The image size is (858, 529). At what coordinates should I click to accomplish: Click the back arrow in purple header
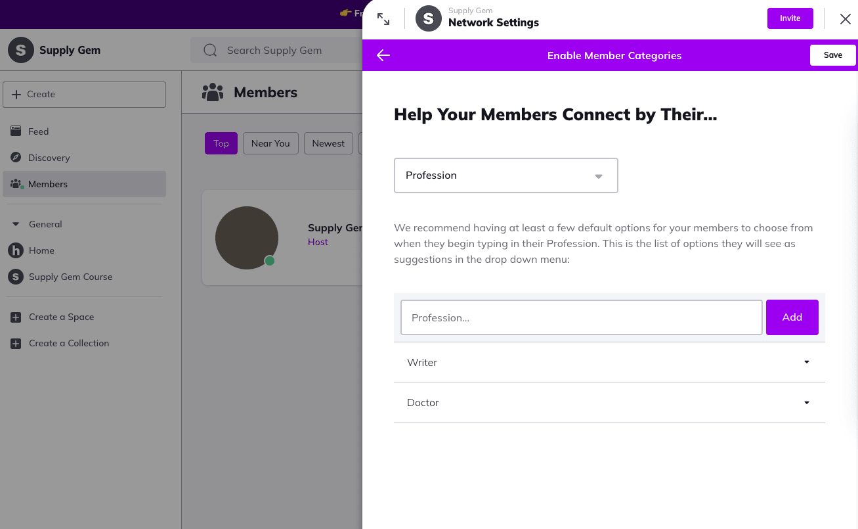[383, 55]
